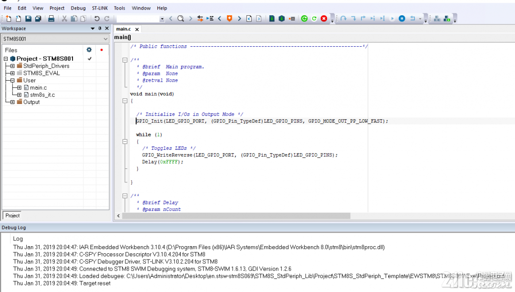Click the Step Into debug icon
Image resolution: width=515 pixels, height=292 pixels.
353,19
